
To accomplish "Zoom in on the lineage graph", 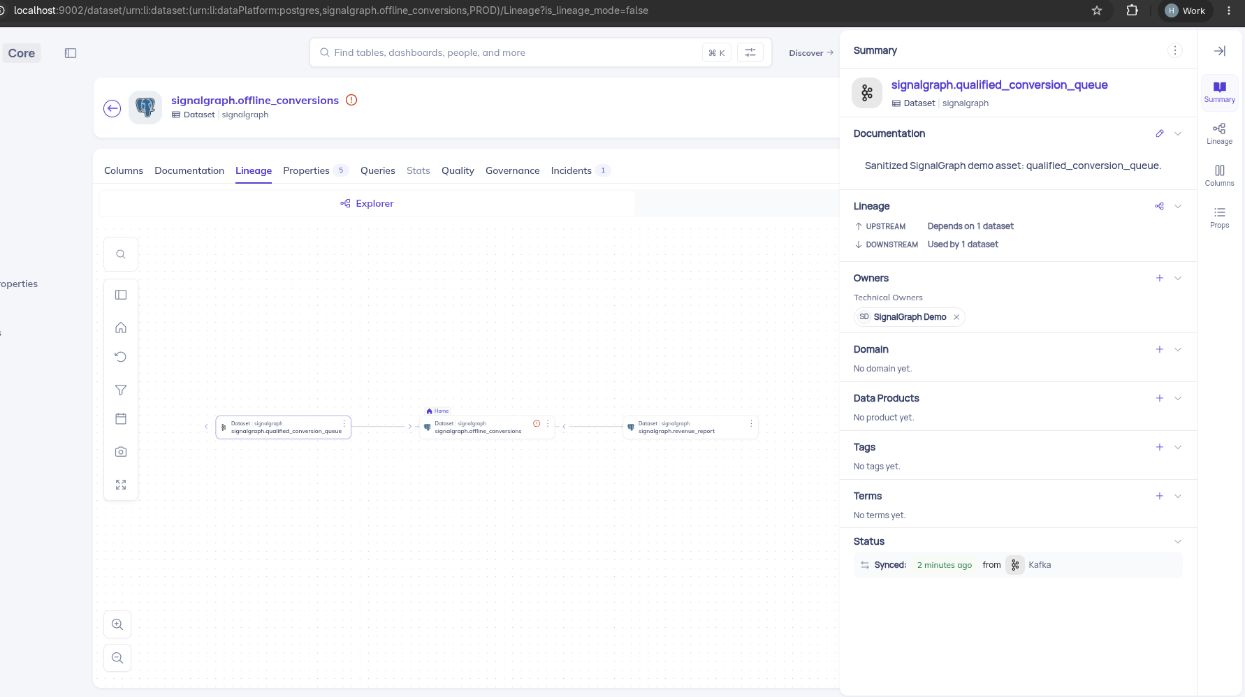I will 117,624.
